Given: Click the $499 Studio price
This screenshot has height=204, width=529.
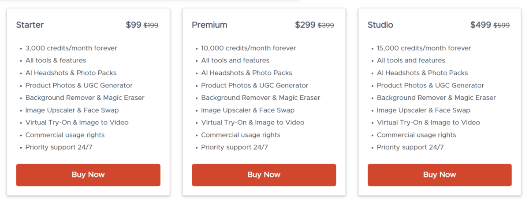Looking at the screenshot, I should coord(481,25).
